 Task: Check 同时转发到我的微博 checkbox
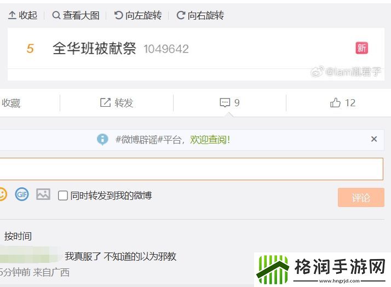(x=62, y=196)
